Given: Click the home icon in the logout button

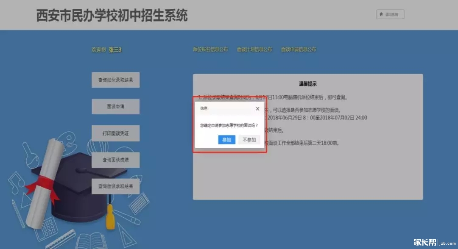Looking at the screenshot, I should pyautogui.click(x=381, y=14).
